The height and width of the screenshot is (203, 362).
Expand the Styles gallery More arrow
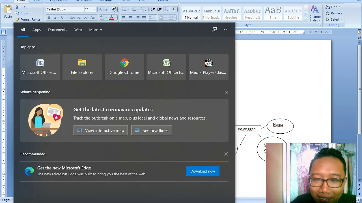306,19
